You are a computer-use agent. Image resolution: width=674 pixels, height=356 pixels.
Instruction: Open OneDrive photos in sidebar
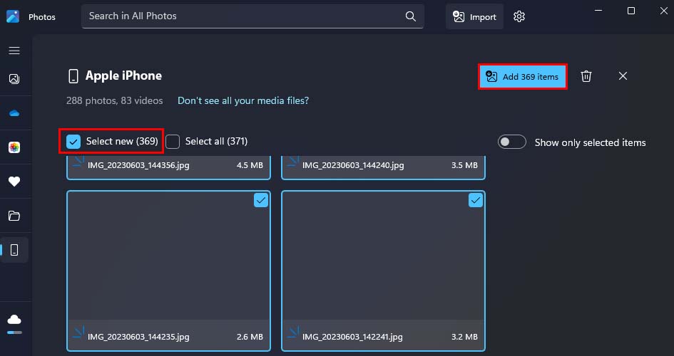pyautogui.click(x=14, y=113)
